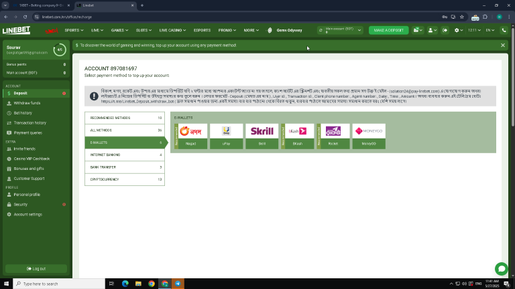The image size is (515, 289).
Task: Open the user profile icon menu
Action: 433,30
